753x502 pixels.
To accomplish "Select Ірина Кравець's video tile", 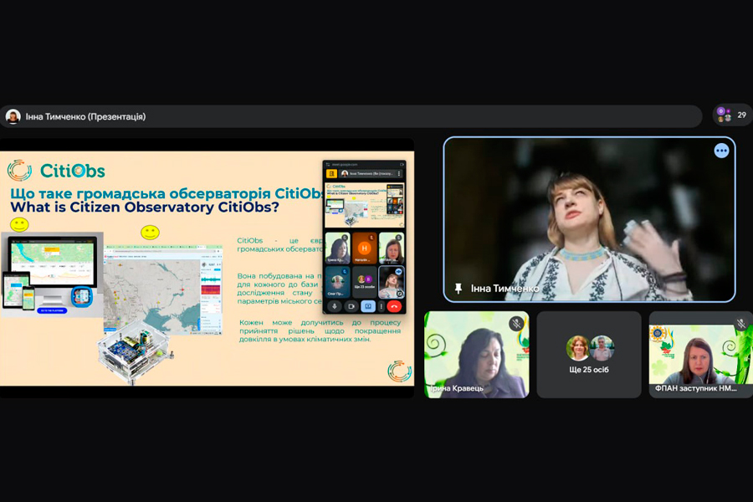I will click(x=476, y=355).
